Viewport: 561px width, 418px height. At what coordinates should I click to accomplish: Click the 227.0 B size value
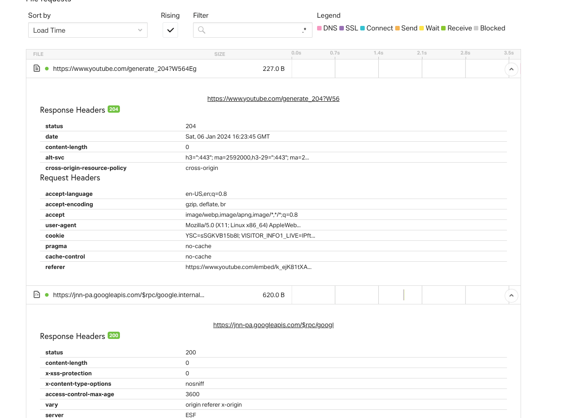coord(273,69)
